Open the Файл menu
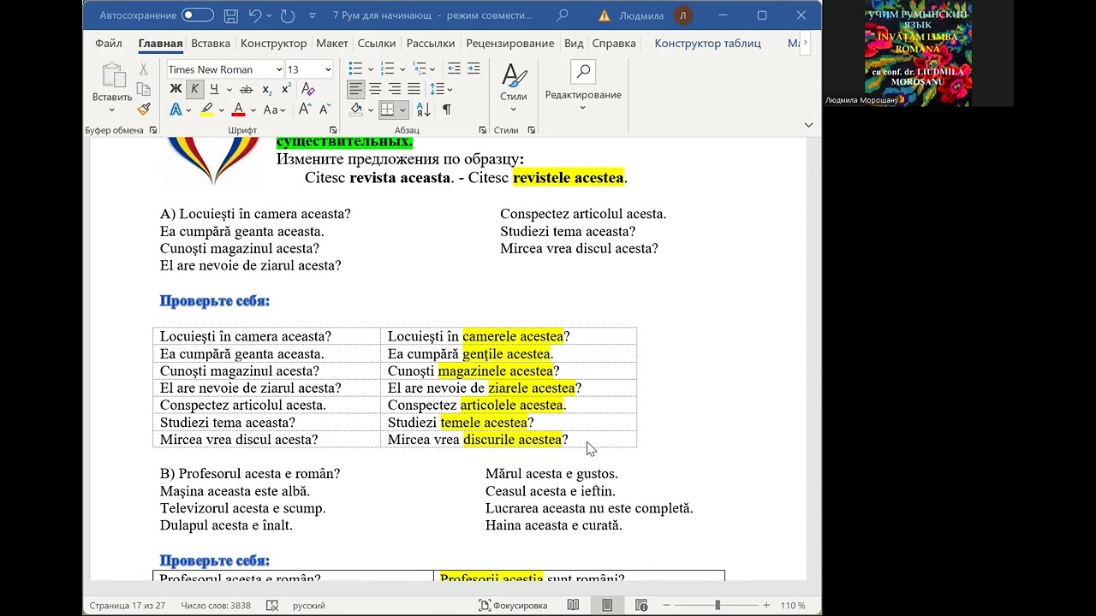 [x=109, y=43]
